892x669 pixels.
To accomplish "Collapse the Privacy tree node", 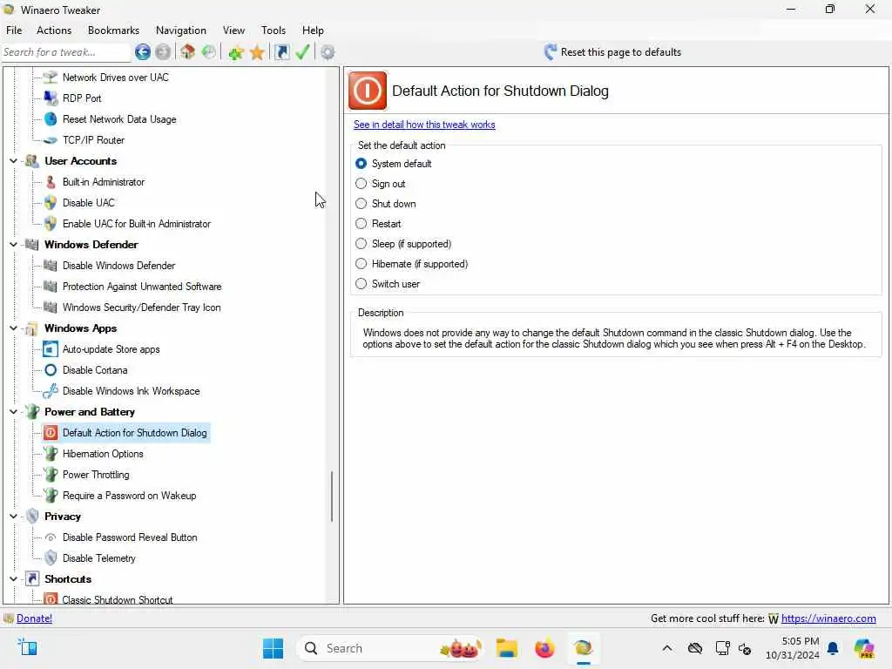I will (x=14, y=517).
